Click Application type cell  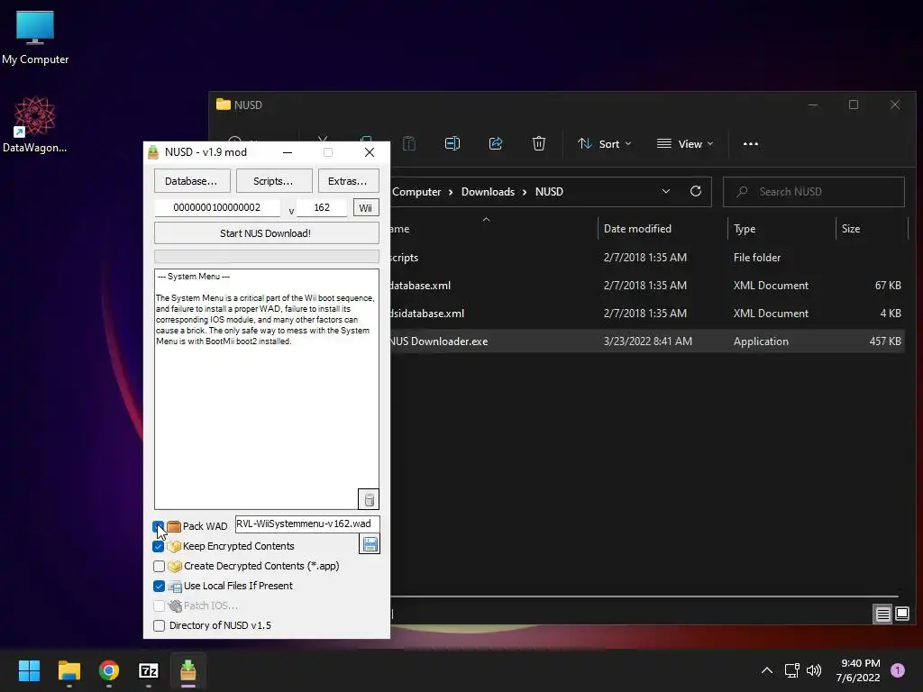click(x=761, y=341)
